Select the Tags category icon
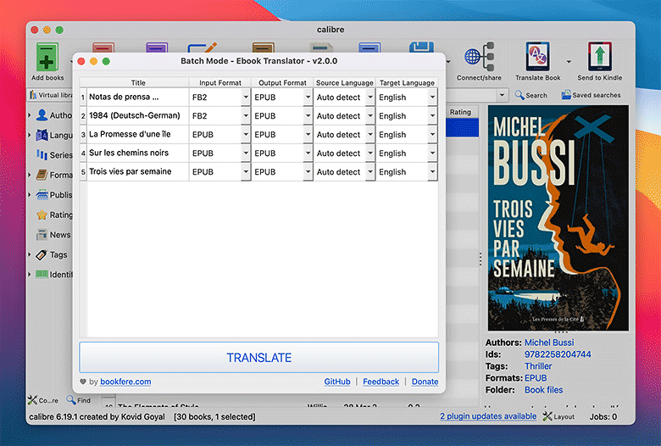661x446 pixels. tap(42, 254)
